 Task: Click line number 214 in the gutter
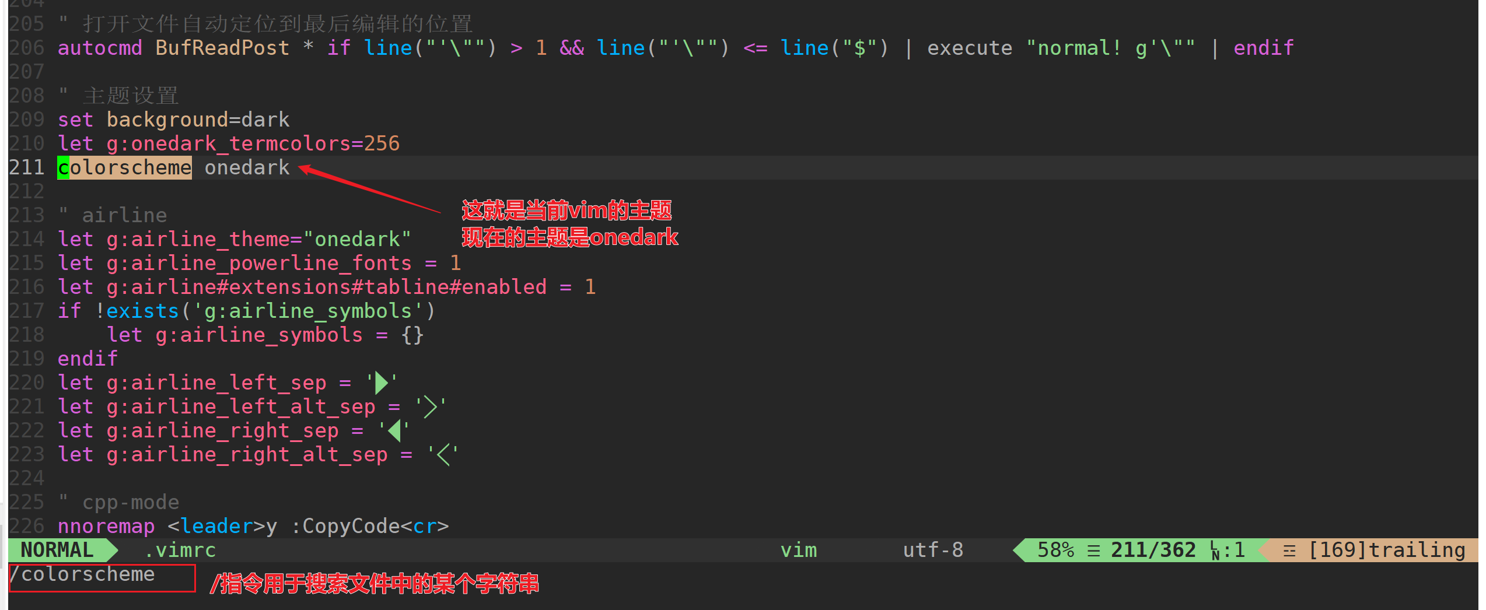pos(27,239)
